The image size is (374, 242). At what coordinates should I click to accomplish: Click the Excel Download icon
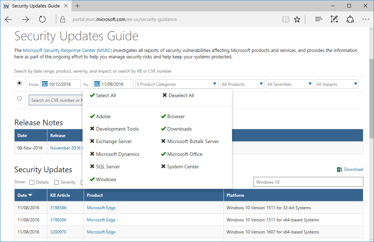pyautogui.click(x=339, y=169)
